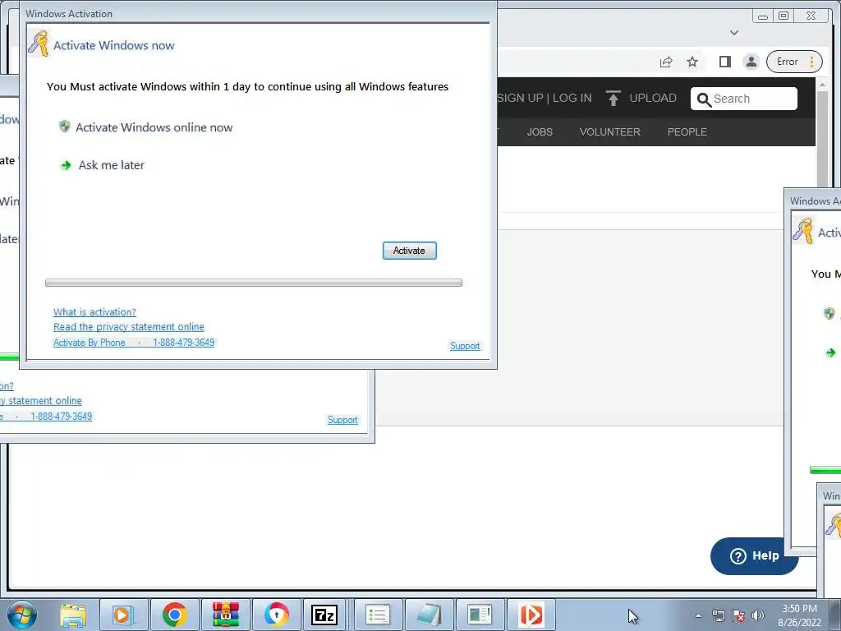Screen dimensions: 841x631
Task: Click the phone number link in background dialog
Action: 61,417
